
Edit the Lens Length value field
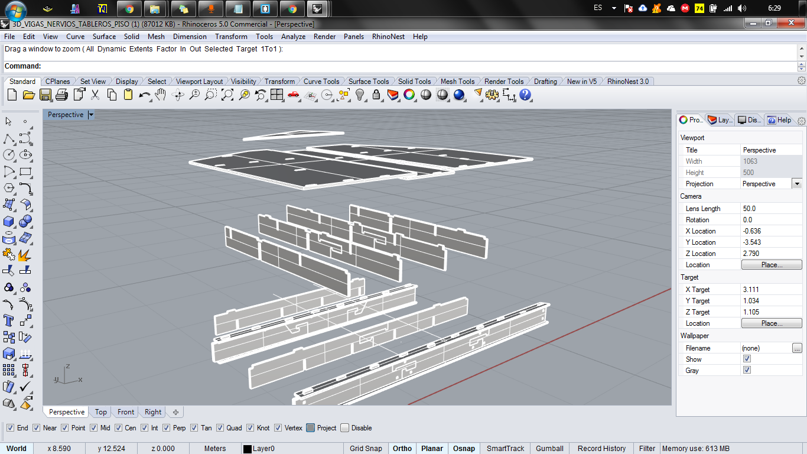pos(771,209)
